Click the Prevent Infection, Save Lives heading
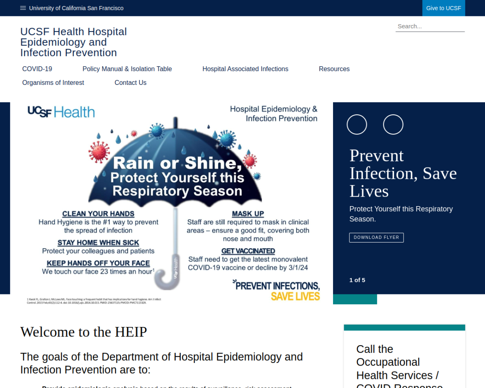This screenshot has width=485, height=388. (x=403, y=173)
